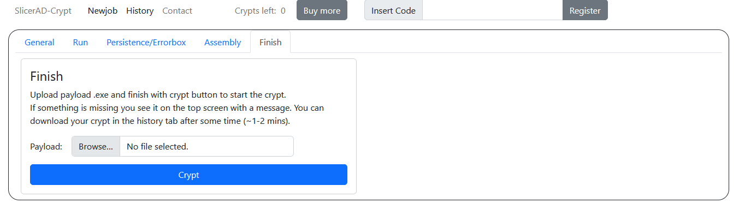Click the blue Crypt button

[188, 175]
